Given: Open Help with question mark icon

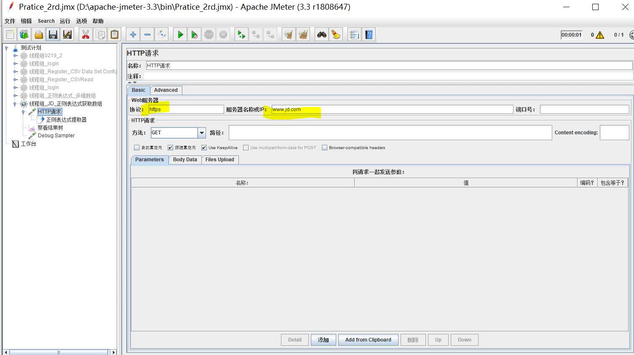Looking at the screenshot, I should tap(369, 35).
